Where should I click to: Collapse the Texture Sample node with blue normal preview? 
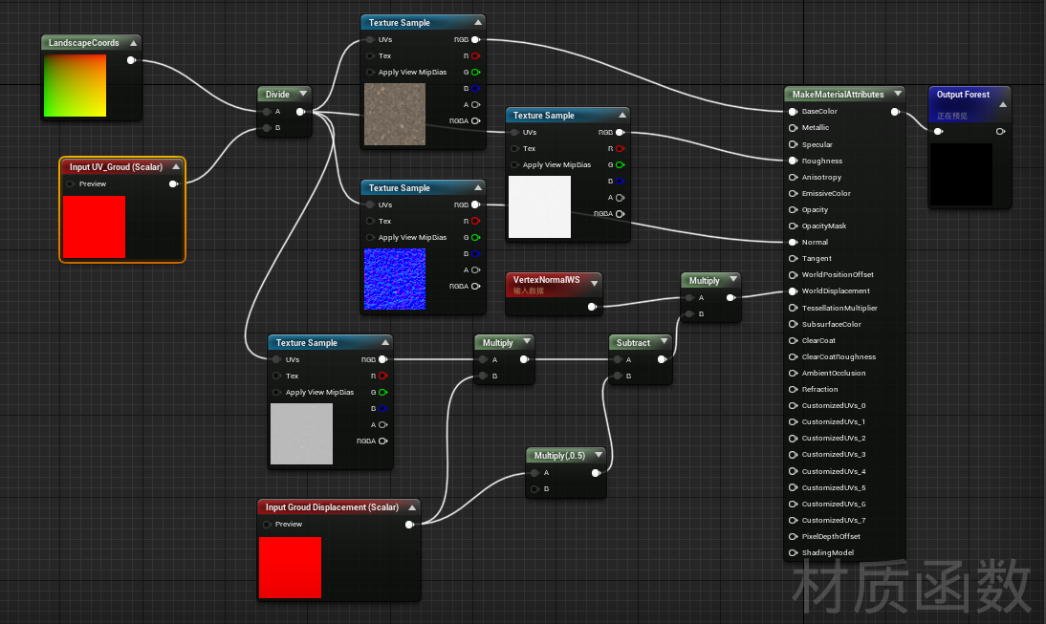pyautogui.click(x=478, y=188)
